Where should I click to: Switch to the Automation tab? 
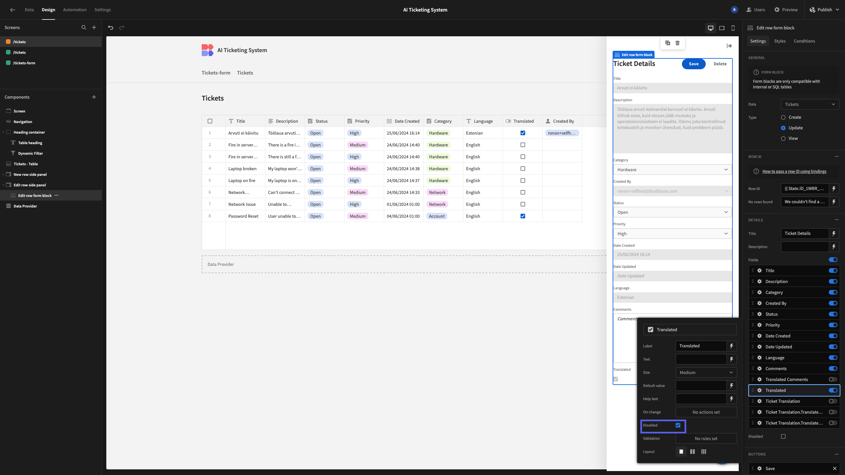pyautogui.click(x=75, y=10)
